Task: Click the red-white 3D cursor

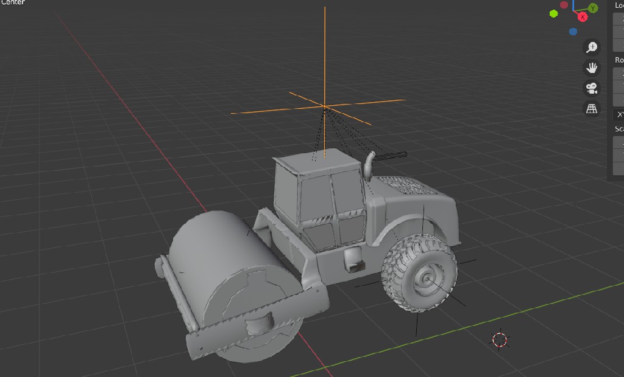Action: (500, 340)
